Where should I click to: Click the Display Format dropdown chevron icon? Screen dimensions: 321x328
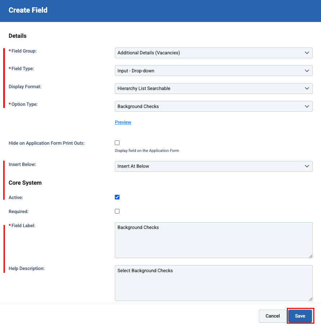click(307, 88)
